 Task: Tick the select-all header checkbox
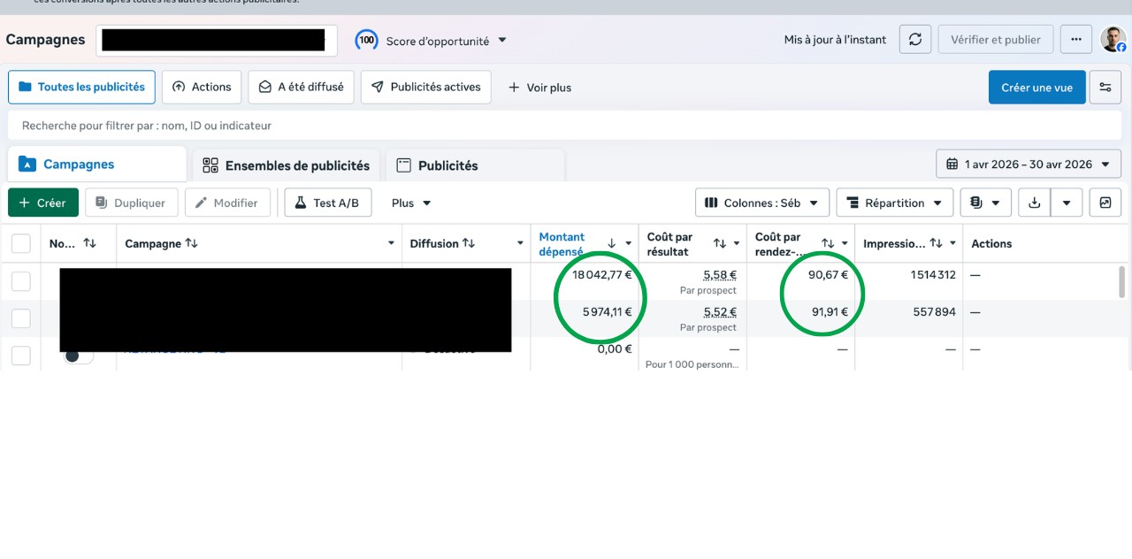pos(21,243)
